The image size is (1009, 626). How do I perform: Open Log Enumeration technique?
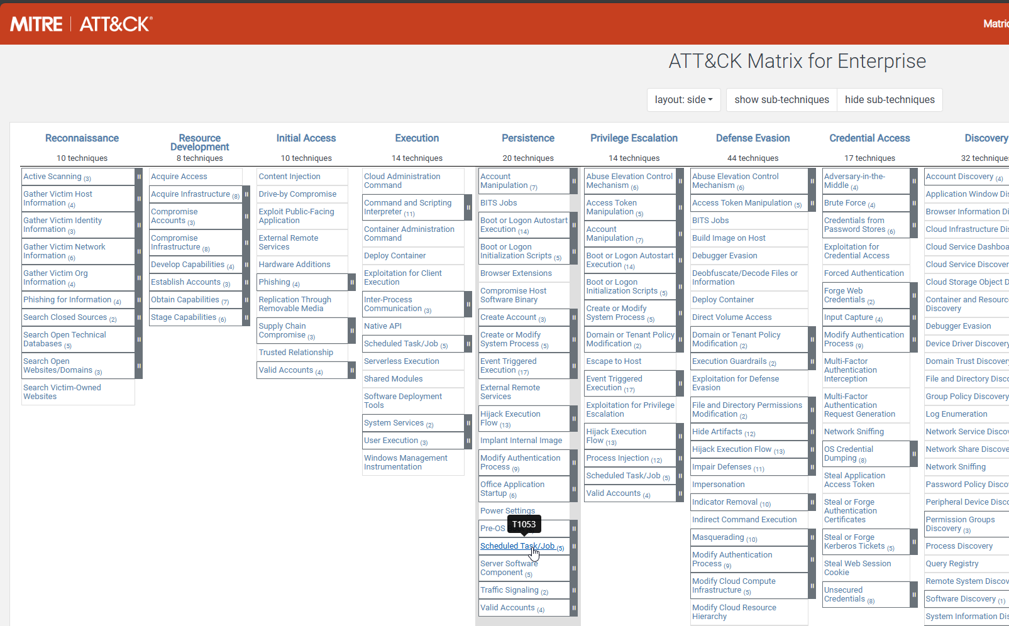pyautogui.click(x=956, y=414)
